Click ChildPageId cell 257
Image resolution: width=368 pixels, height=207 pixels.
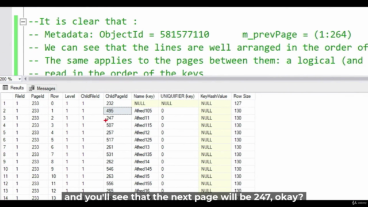point(117,133)
